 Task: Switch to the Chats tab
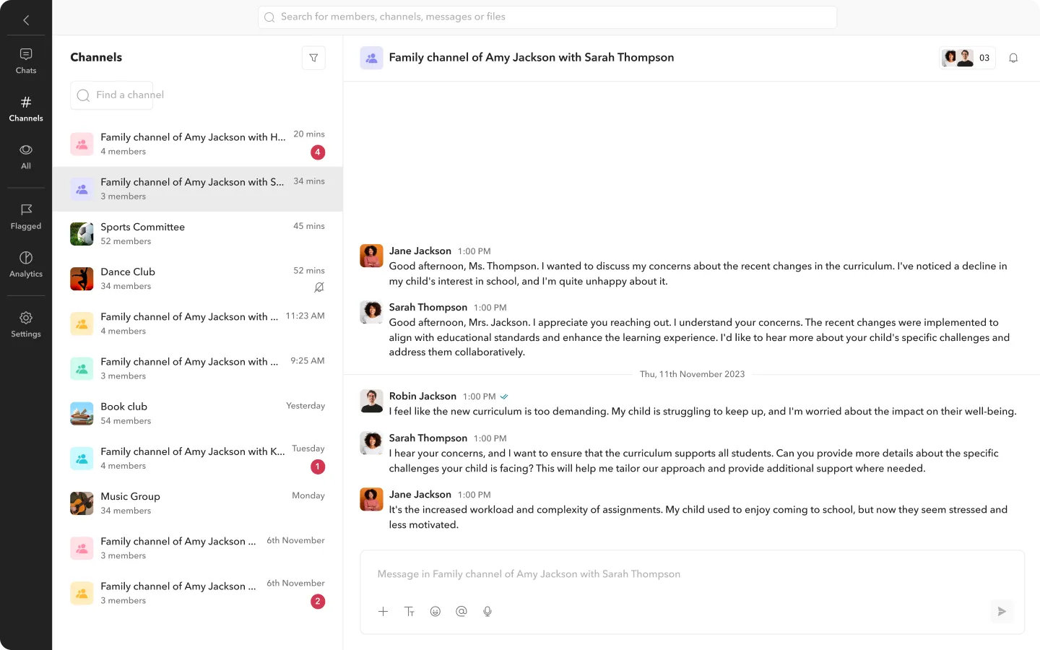(x=26, y=61)
